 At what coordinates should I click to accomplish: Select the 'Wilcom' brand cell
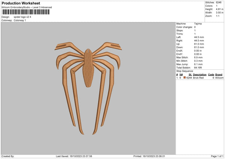219,78
